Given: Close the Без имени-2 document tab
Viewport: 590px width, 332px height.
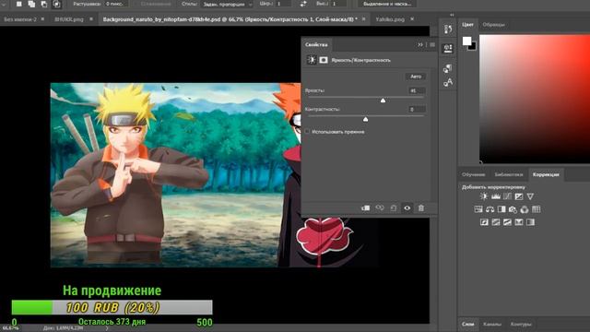Looking at the screenshot, I should click(x=42, y=18).
